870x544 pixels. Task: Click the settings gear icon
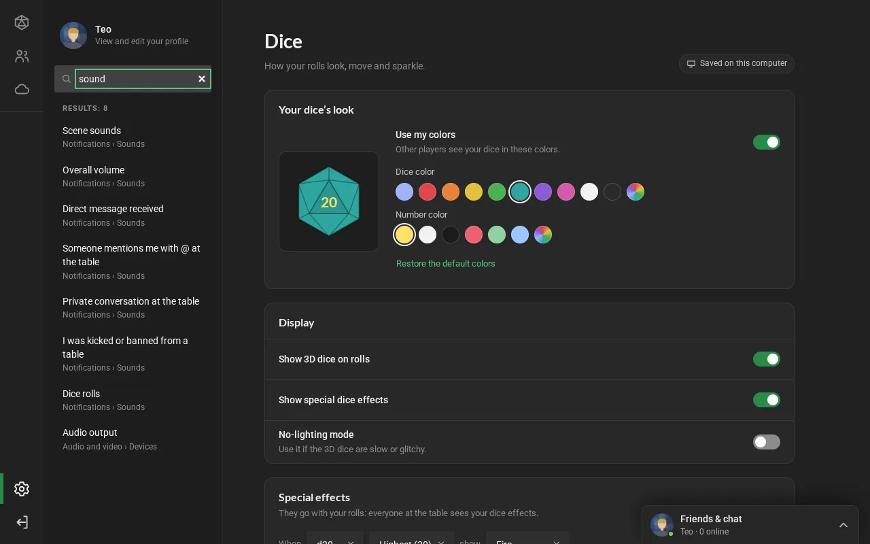(x=22, y=489)
